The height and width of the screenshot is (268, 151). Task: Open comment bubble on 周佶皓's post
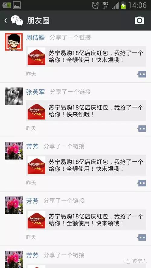[x=142, y=74]
